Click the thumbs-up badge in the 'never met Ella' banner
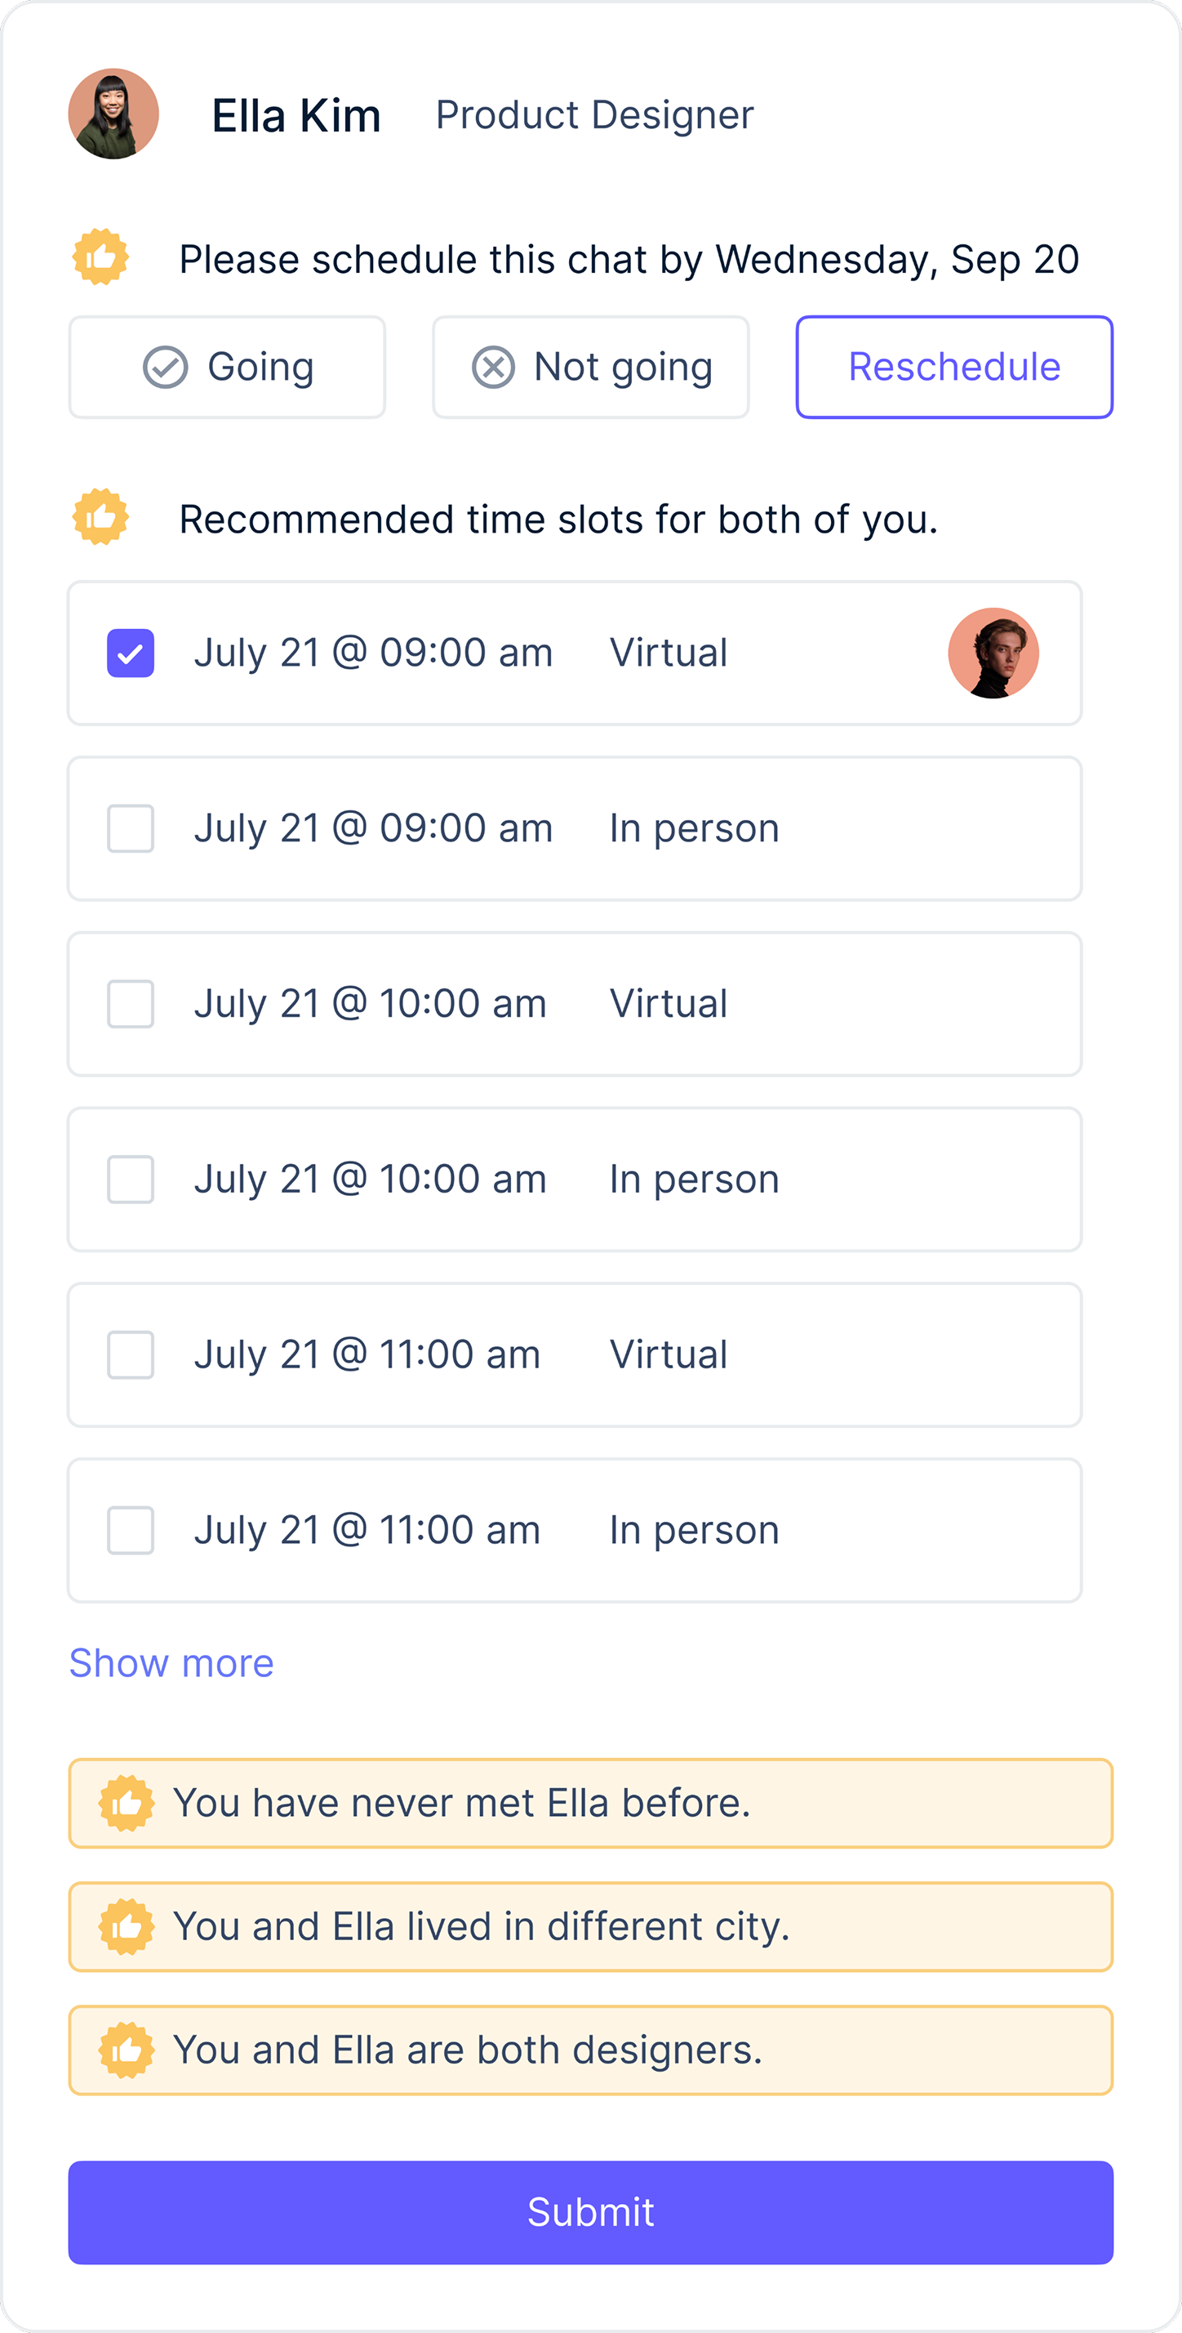 tap(127, 1802)
